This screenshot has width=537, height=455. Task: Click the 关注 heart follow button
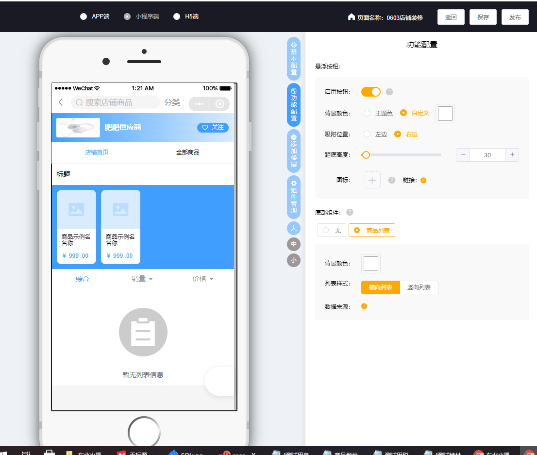tap(213, 127)
